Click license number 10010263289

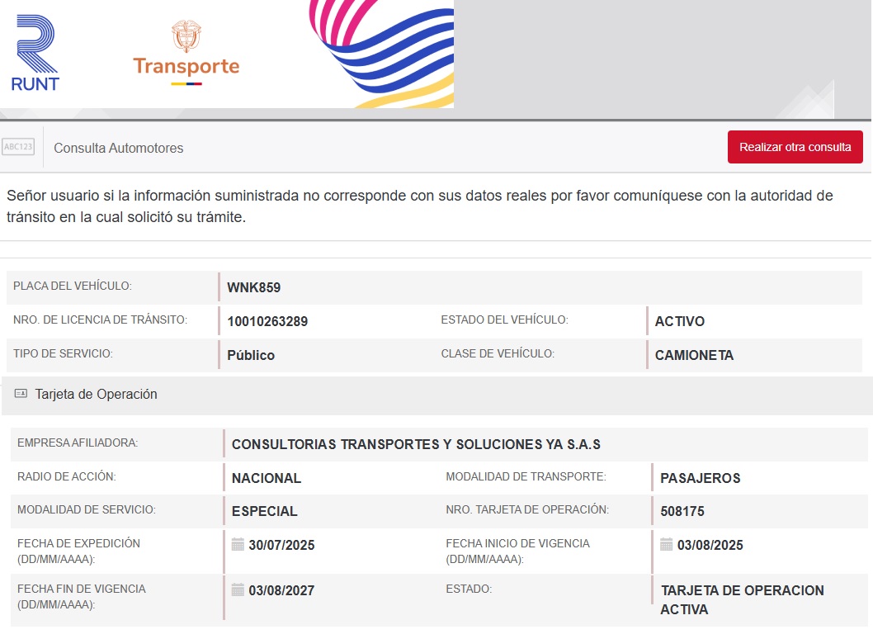click(x=267, y=322)
